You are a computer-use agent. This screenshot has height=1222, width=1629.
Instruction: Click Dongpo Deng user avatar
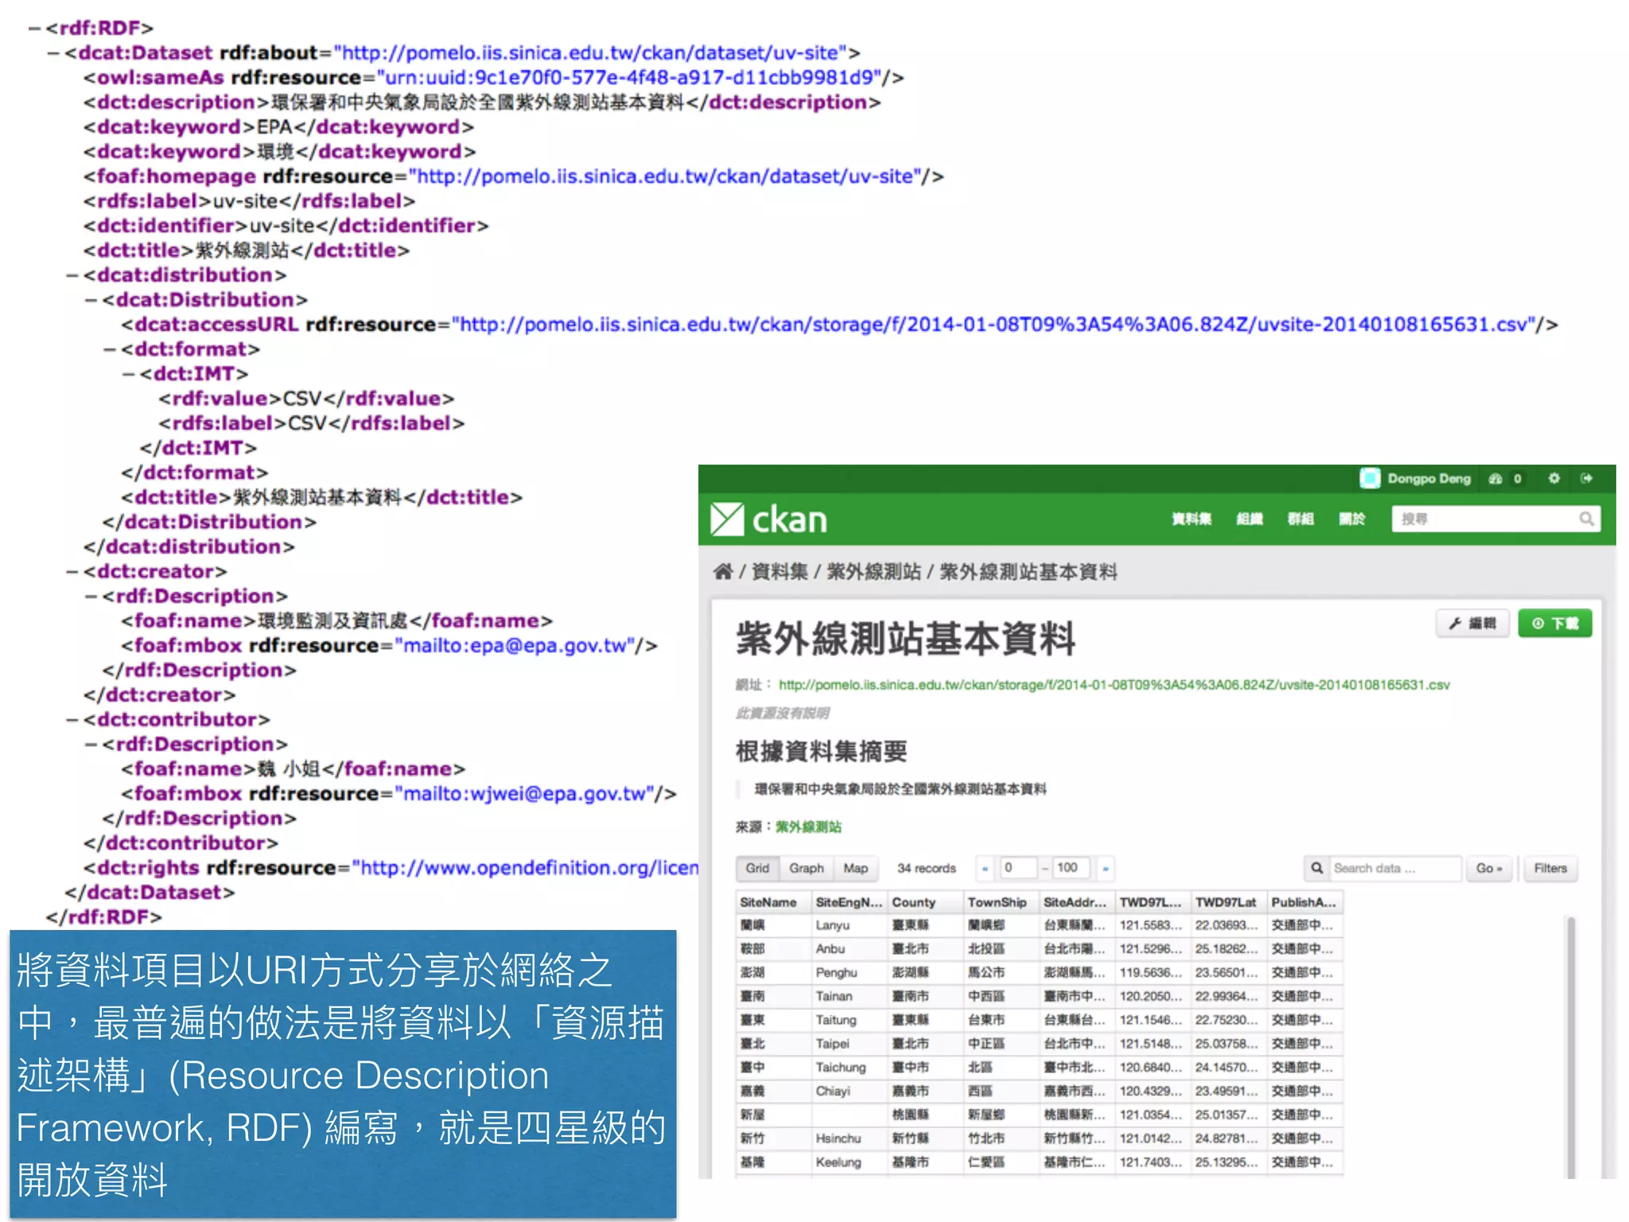pyautogui.click(x=1370, y=478)
